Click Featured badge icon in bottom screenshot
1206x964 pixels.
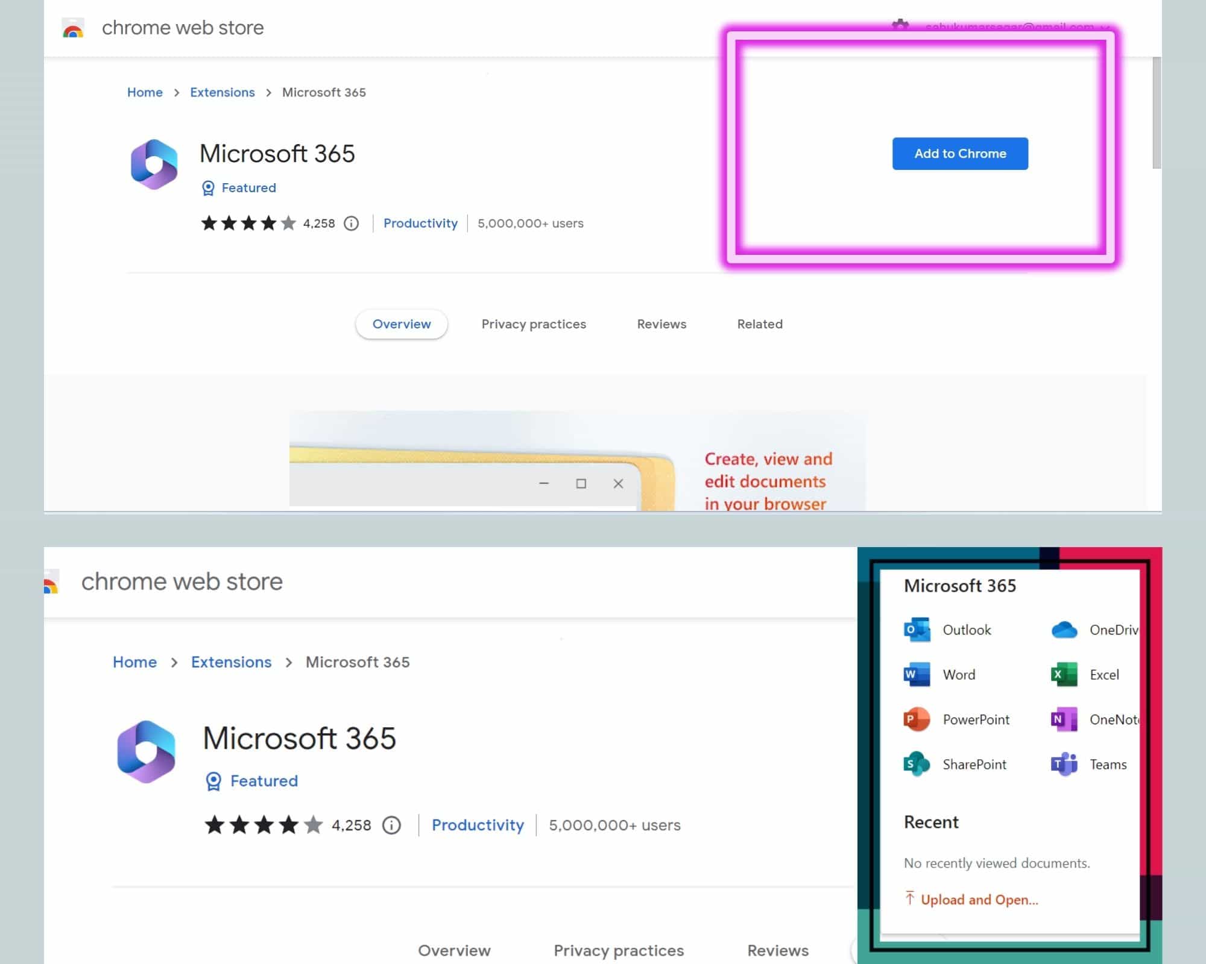pos(213,781)
